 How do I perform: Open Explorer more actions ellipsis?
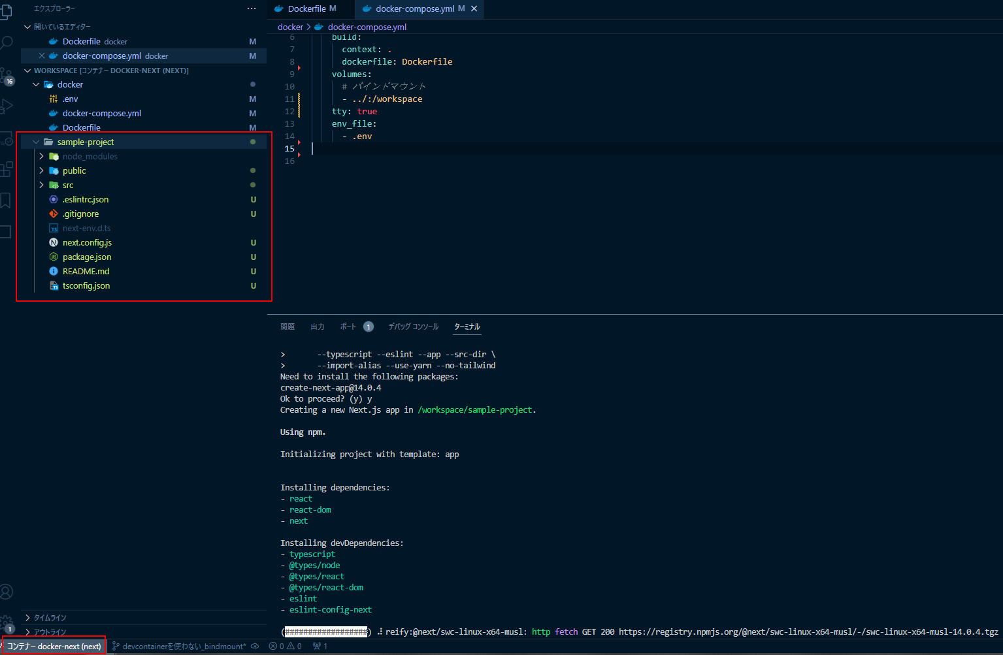click(x=252, y=8)
